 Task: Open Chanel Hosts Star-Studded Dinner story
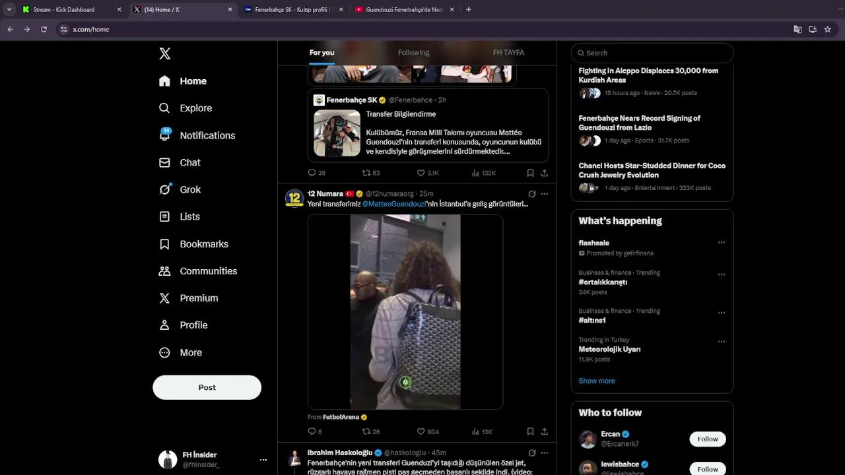652,177
